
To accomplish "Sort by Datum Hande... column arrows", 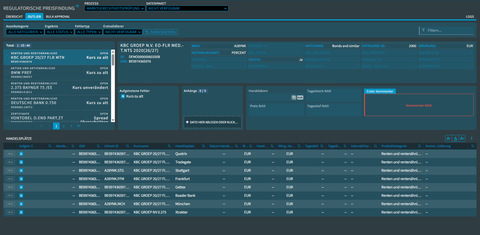I will [x=236, y=146].
